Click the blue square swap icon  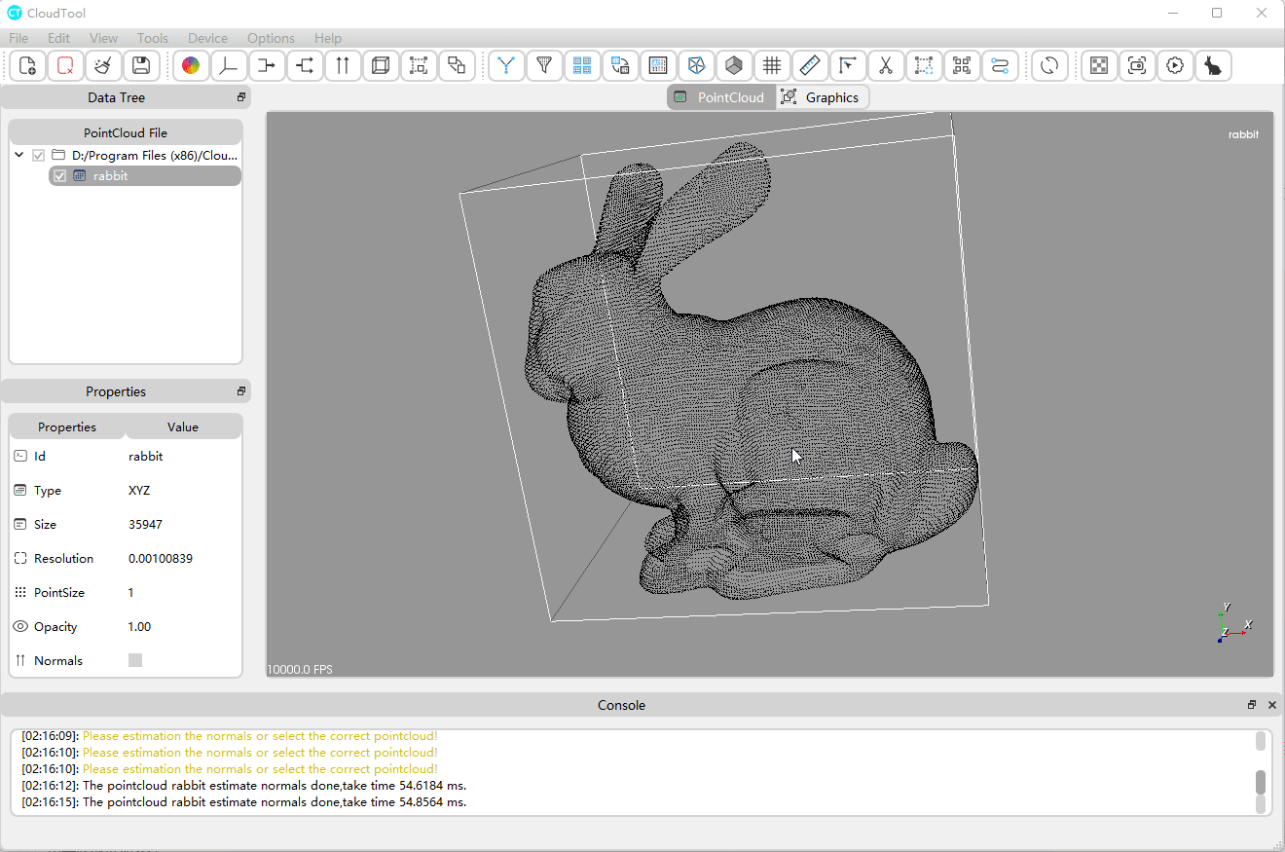[x=620, y=66]
